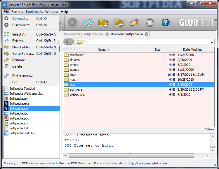This screenshot has width=219, height=169.
Task: Choose Refresh from File menu
Action: (x=31, y=41)
